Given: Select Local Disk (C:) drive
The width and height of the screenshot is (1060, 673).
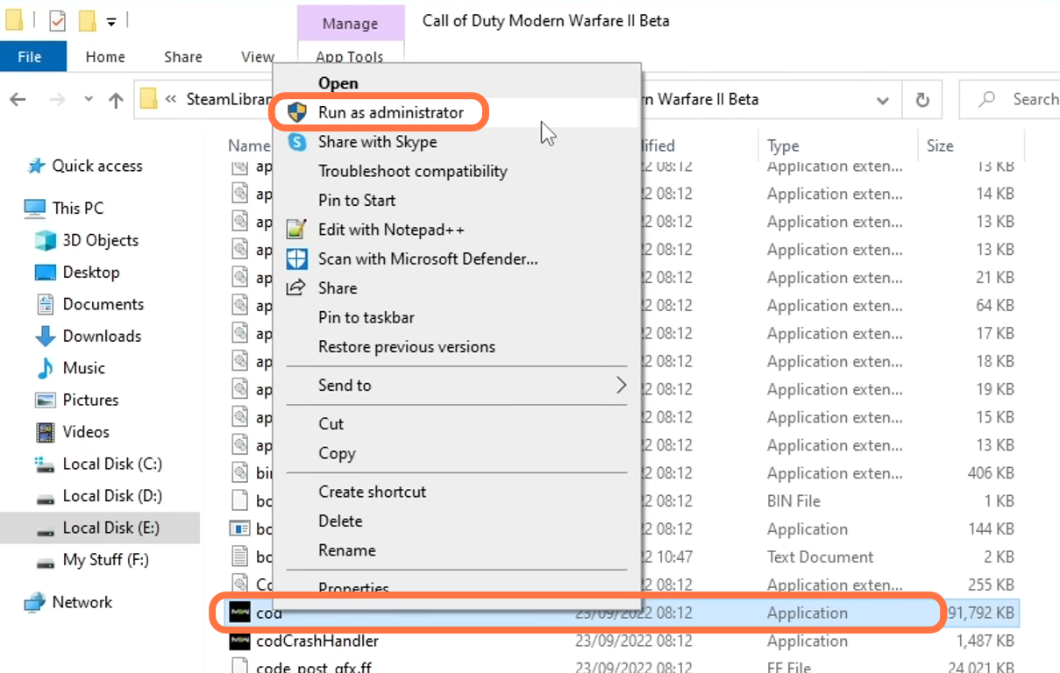Looking at the screenshot, I should pos(98,464).
